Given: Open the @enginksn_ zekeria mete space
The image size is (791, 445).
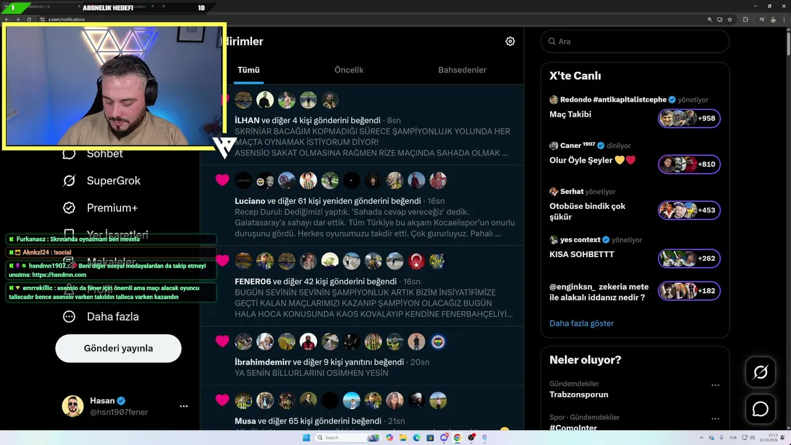Looking at the screenshot, I should [599, 292].
